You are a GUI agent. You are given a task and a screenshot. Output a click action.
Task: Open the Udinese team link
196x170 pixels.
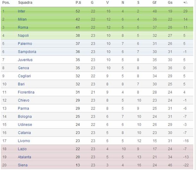point(25,125)
